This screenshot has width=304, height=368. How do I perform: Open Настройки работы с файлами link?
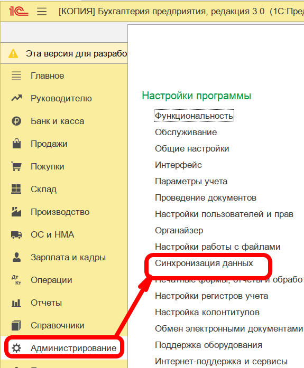tap(217, 247)
